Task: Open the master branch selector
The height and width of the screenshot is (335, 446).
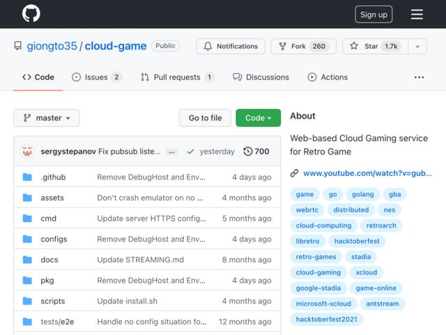Action: (x=47, y=118)
